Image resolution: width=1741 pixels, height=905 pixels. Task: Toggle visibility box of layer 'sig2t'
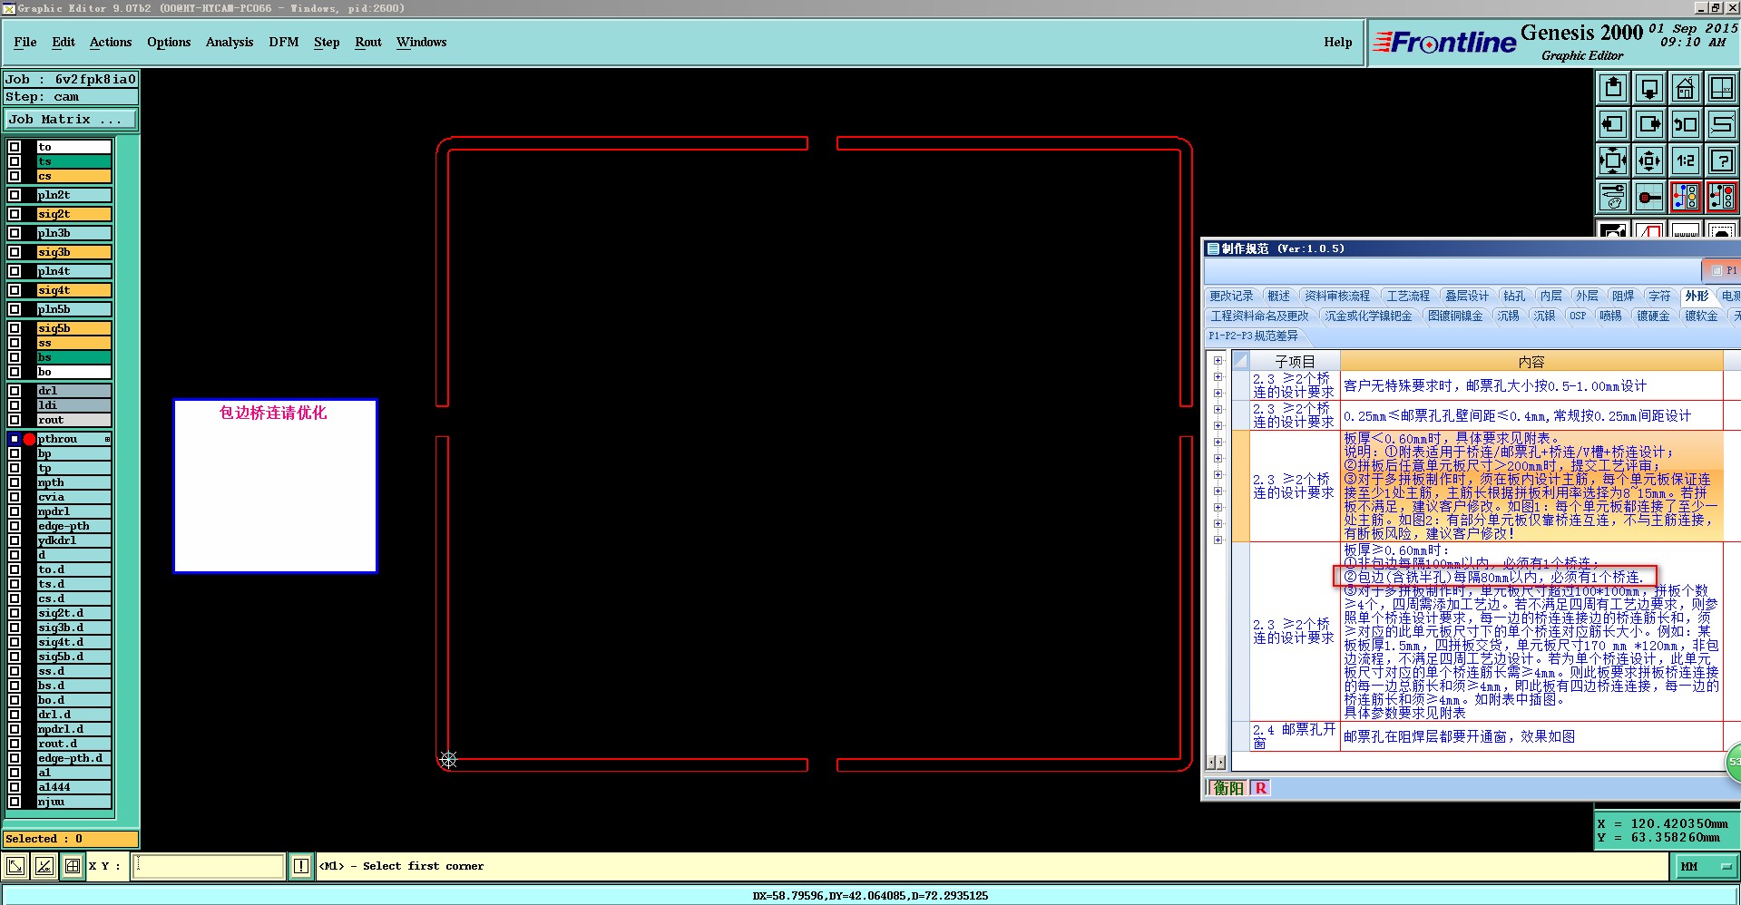tap(15, 214)
